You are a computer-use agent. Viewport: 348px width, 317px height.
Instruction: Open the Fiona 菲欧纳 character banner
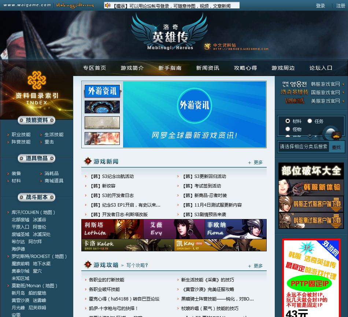coord(236,229)
